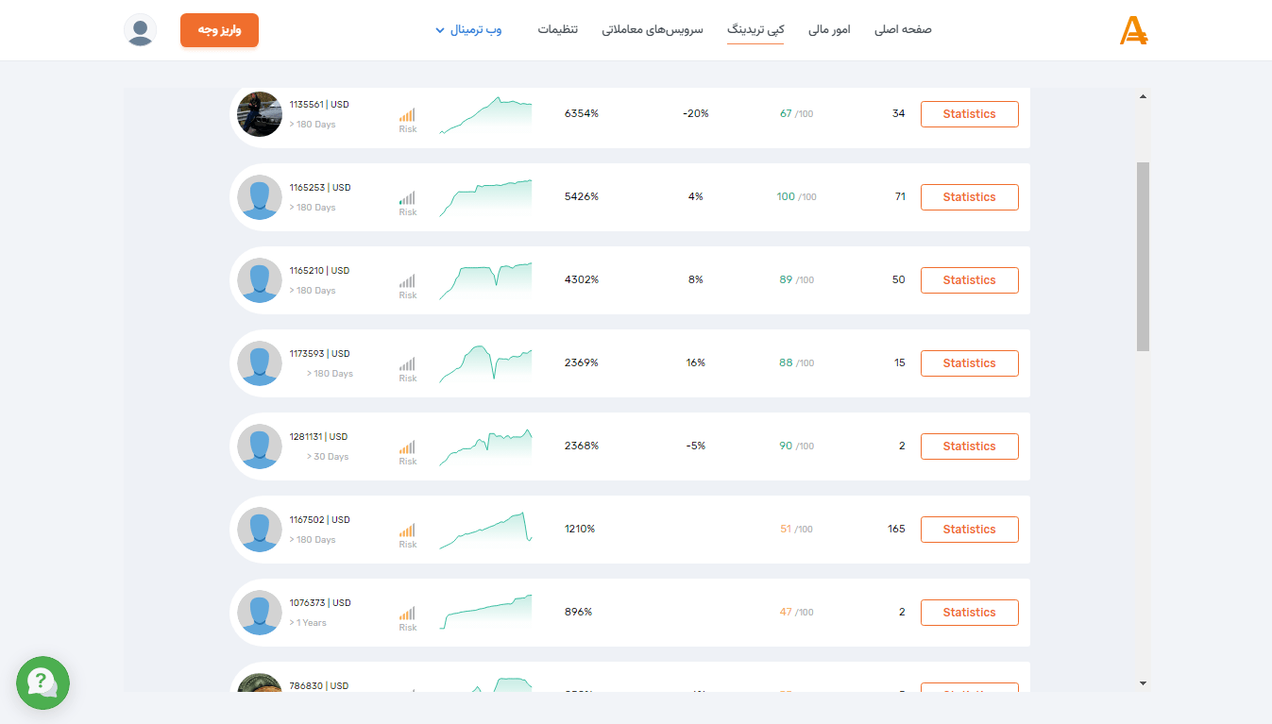Open Statistics for trader 1173593
Image resolution: width=1272 pixels, height=724 pixels.
tap(969, 362)
